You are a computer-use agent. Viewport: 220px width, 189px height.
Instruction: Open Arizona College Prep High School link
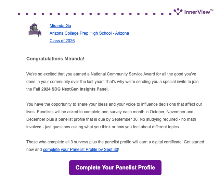[x=89, y=33]
